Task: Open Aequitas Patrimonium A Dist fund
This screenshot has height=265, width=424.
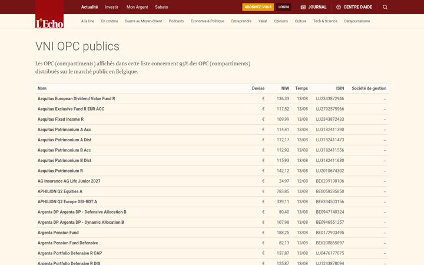Action: [64, 140]
